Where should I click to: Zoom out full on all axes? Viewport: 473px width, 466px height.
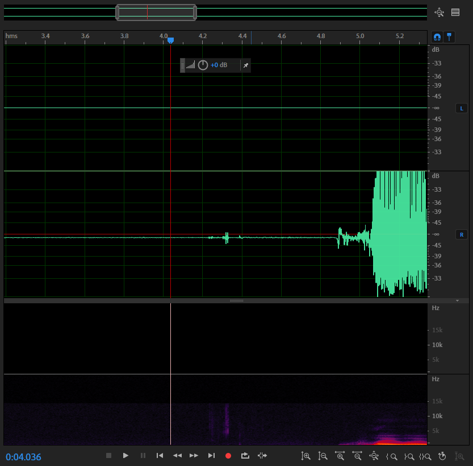click(x=374, y=456)
